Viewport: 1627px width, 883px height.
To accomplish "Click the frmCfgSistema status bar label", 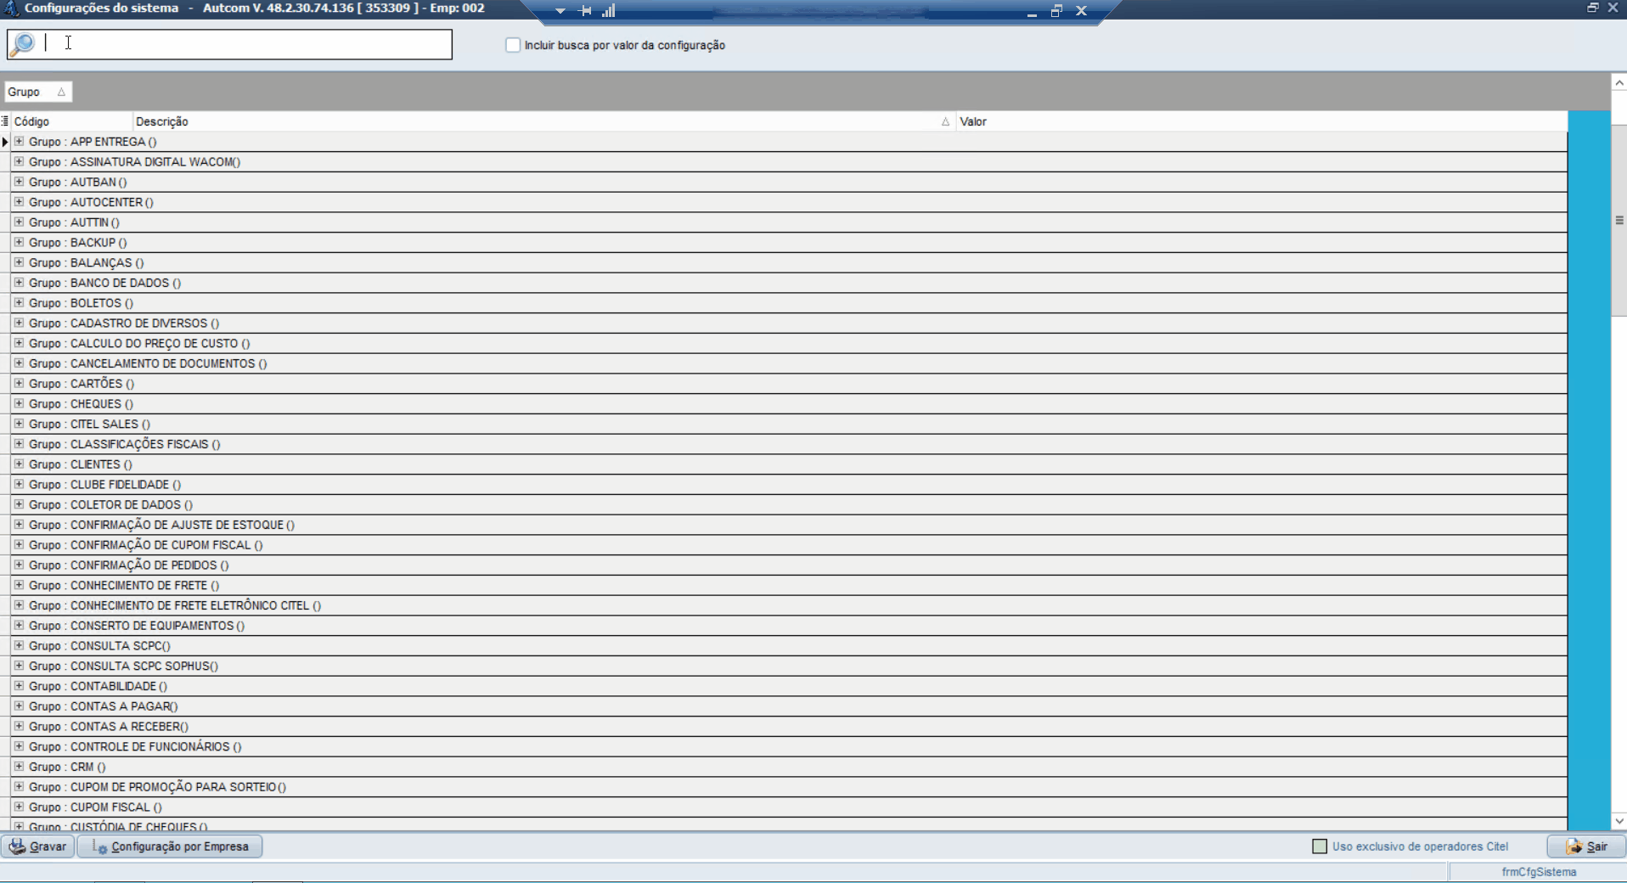I will pyautogui.click(x=1538, y=872).
